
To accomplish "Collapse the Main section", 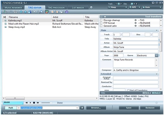I will click(157, 30).
